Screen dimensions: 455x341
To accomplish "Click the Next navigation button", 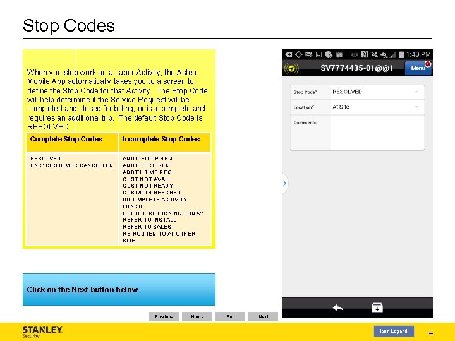I will tap(263, 316).
